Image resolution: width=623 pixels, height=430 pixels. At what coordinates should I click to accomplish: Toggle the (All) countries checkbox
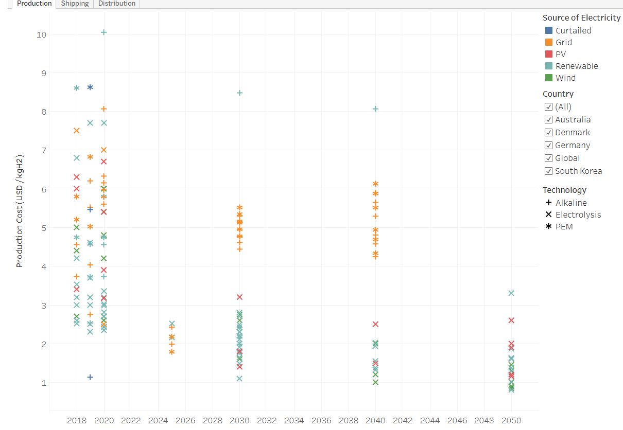[x=548, y=107]
